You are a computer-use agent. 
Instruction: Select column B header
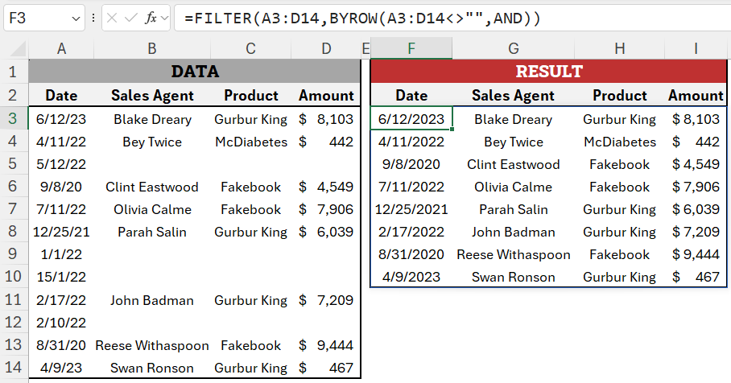pyautogui.click(x=152, y=48)
